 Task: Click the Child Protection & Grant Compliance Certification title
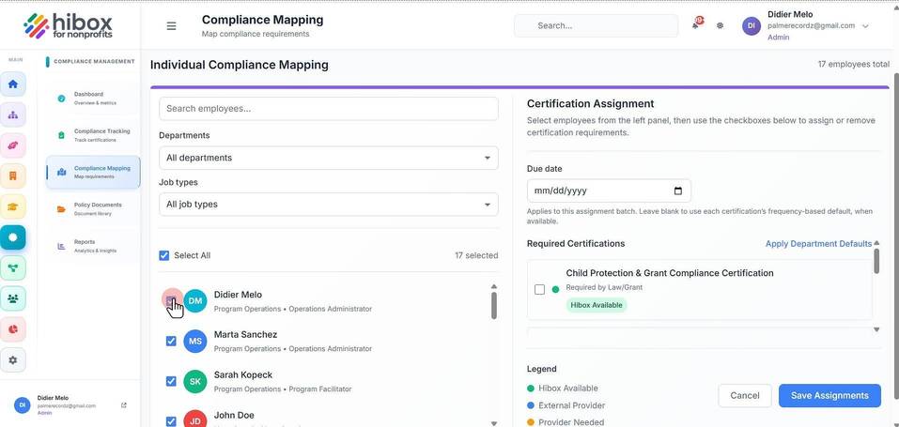[x=670, y=273]
